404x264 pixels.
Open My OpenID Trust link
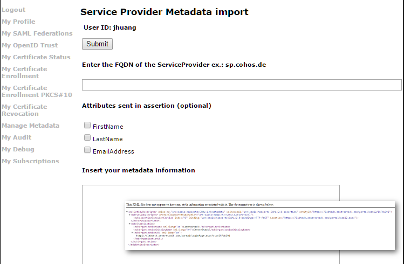point(30,45)
